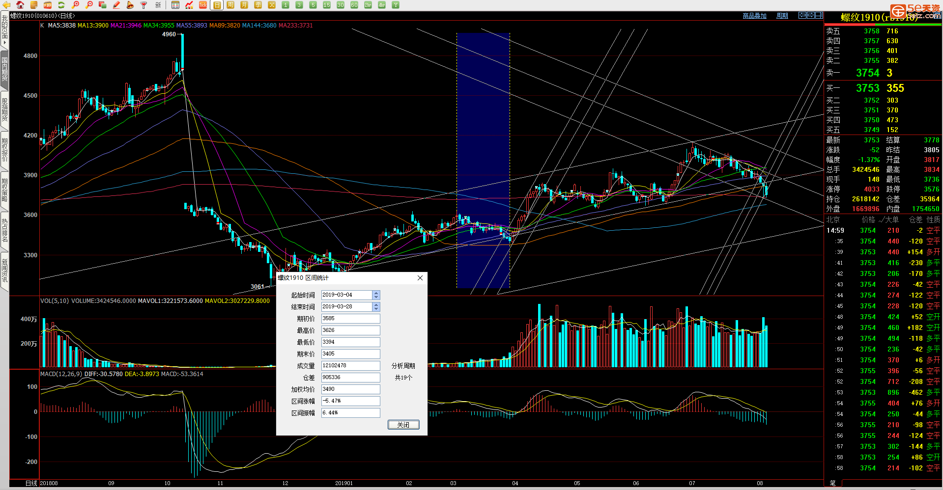Select the 30-minute period button
This screenshot has height=490, width=943.
tap(341, 5)
